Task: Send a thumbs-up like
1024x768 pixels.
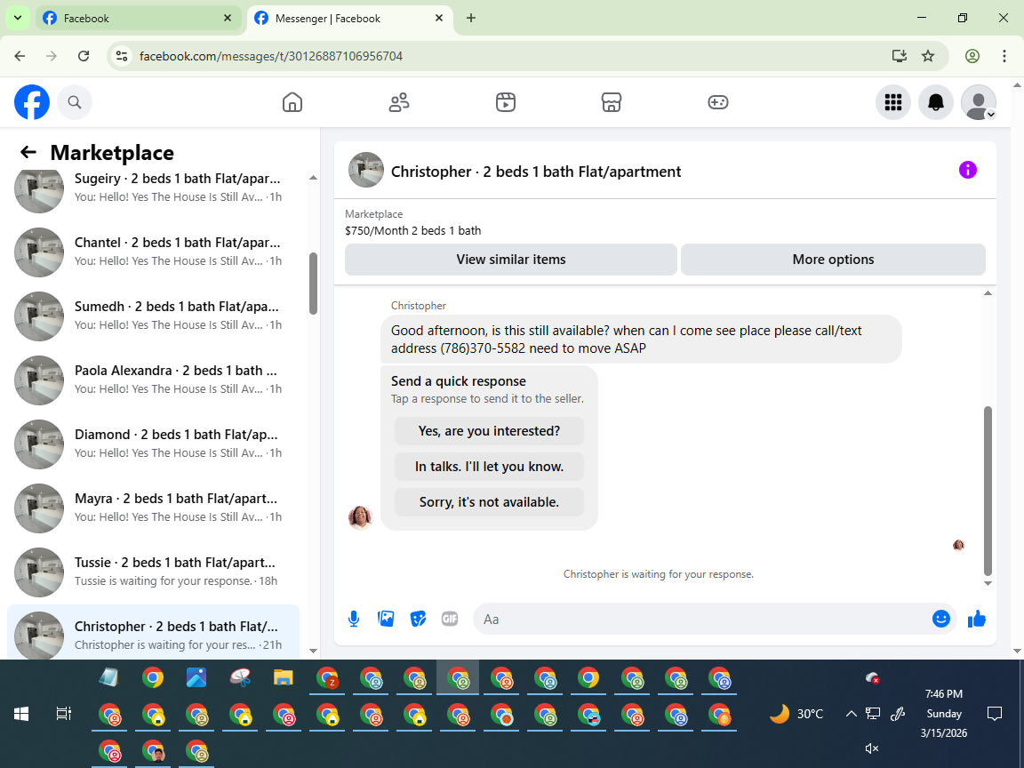Action: 976,619
